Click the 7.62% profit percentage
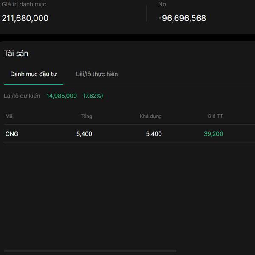Screen dimensions: 255x255 click(93, 96)
